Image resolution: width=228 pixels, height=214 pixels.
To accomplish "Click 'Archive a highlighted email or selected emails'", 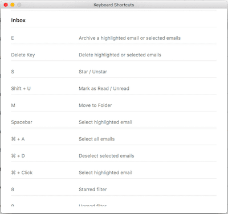I will coord(130,38).
